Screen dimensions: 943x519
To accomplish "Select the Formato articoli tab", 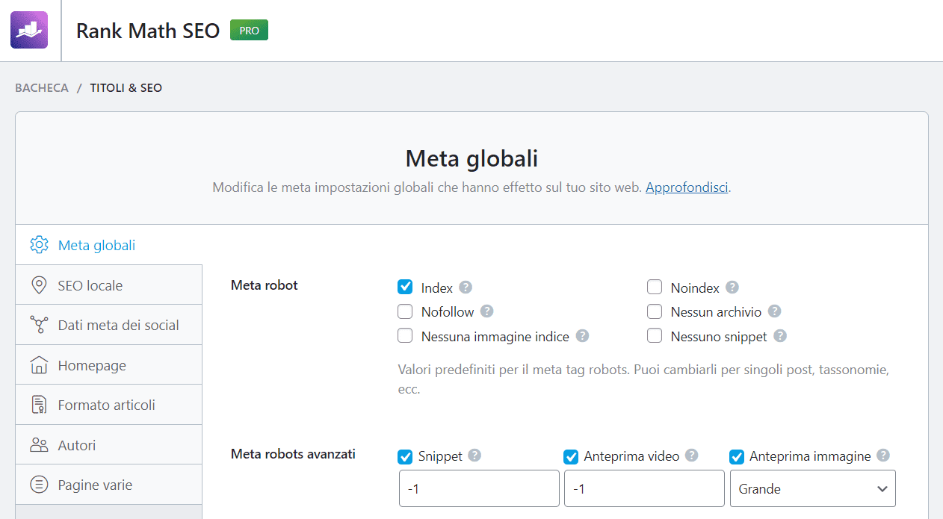I will tap(106, 405).
